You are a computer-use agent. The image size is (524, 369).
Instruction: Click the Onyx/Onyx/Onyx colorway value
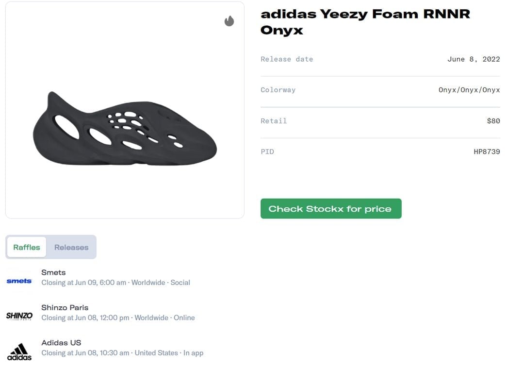[469, 90]
